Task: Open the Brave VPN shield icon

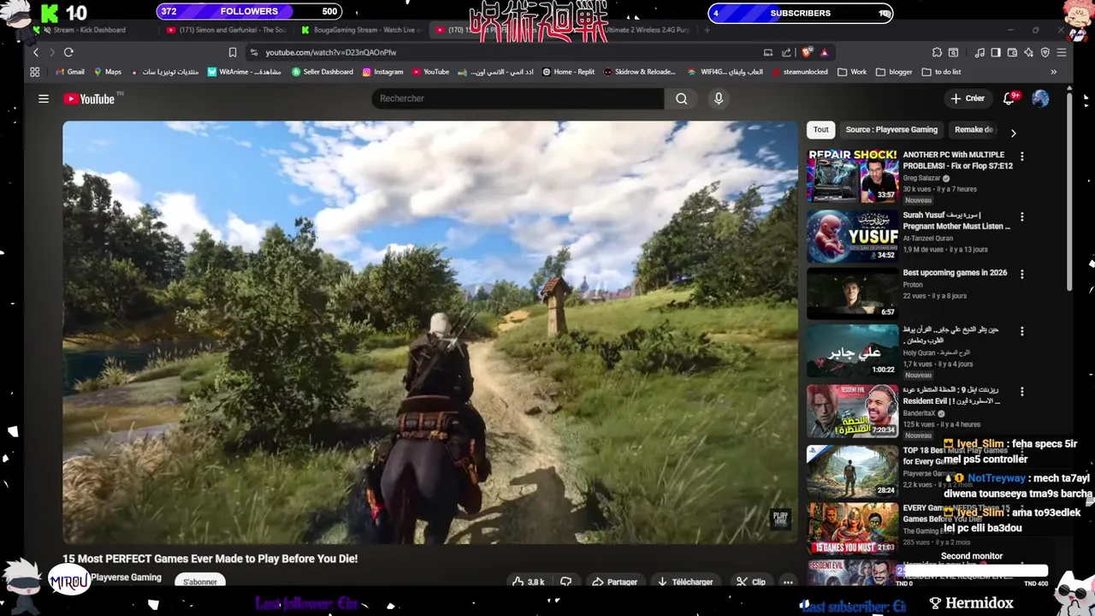Action: pyautogui.click(x=1045, y=52)
